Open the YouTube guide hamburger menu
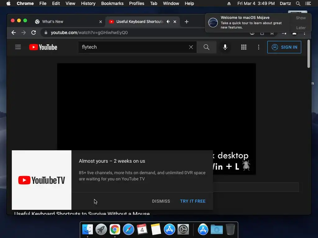The image size is (318, 238). pyautogui.click(x=18, y=47)
